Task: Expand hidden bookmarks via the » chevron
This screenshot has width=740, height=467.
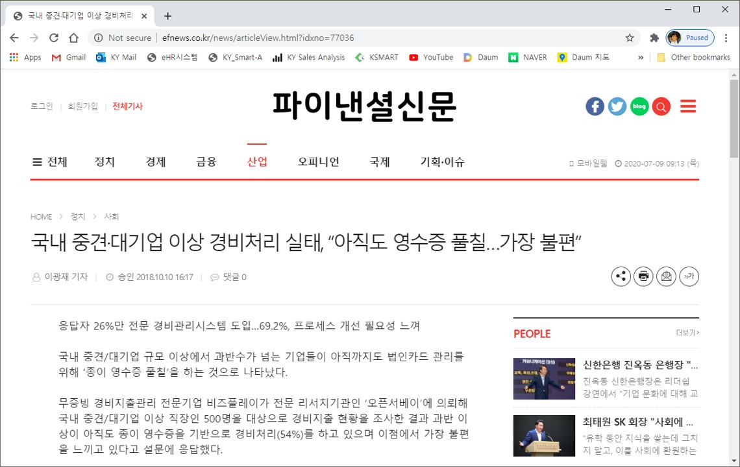Action: click(640, 57)
